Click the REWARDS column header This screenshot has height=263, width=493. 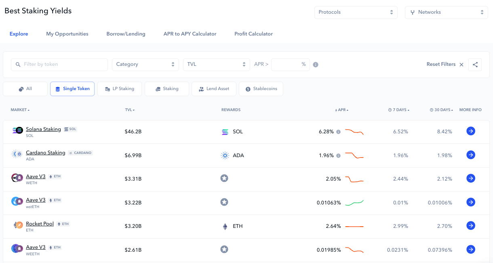click(x=231, y=110)
